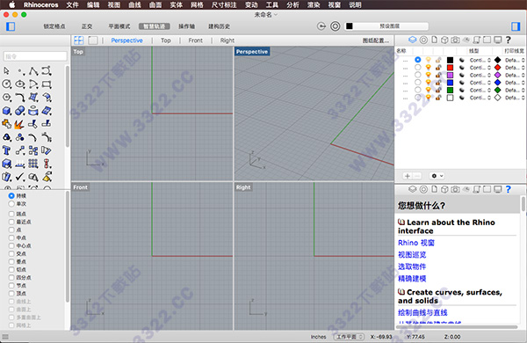This screenshot has height=343, width=527.
Task: Choose the rectangle drawing tool
Action: point(47,84)
